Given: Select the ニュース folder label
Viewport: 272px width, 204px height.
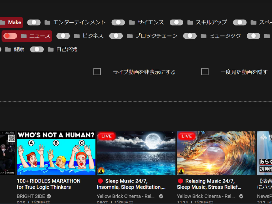Looking at the screenshot, I should 40,36.
